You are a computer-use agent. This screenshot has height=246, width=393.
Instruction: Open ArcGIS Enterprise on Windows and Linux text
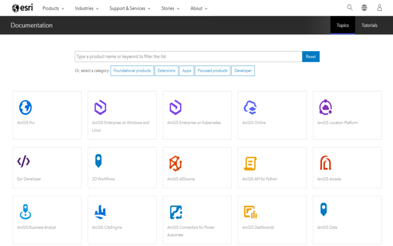121,126
